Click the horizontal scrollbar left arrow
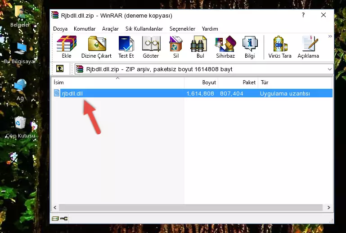 tap(55, 208)
